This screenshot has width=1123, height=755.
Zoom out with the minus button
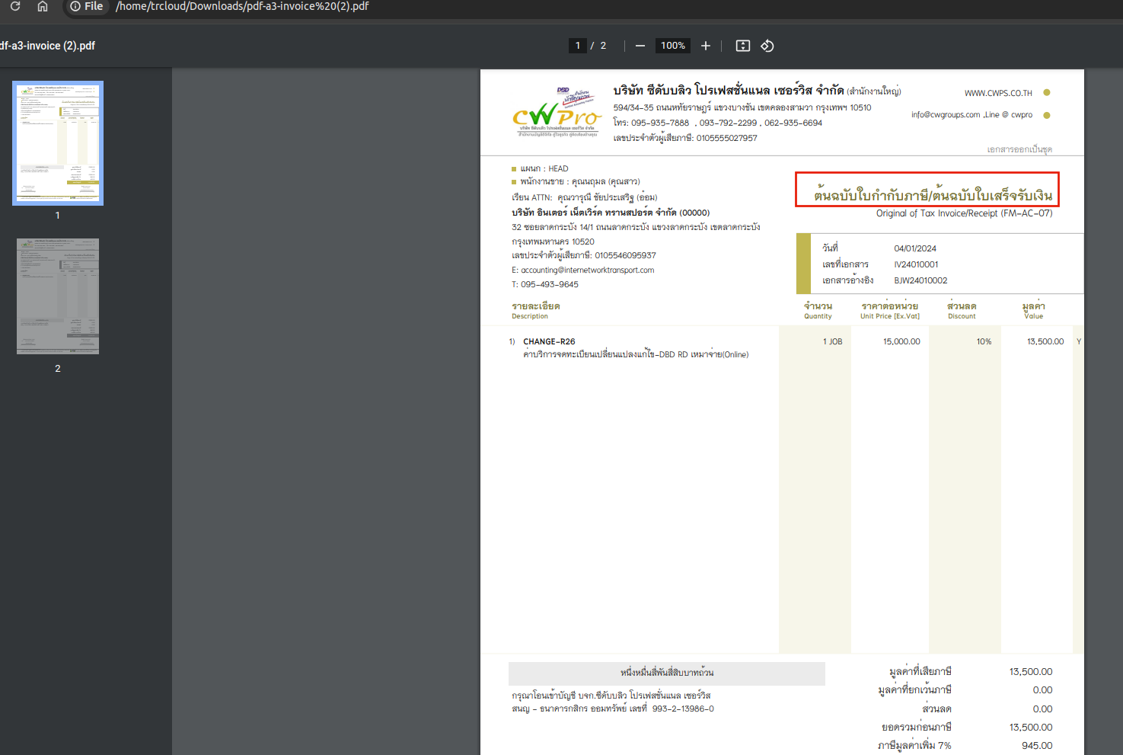coord(640,46)
